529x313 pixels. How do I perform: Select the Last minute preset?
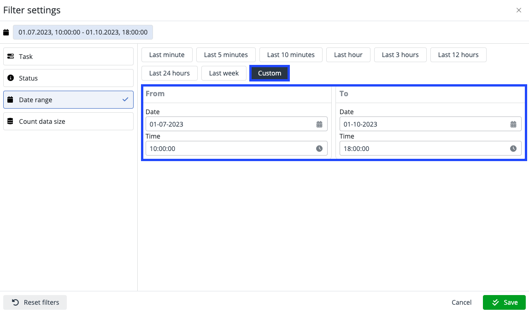click(167, 55)
